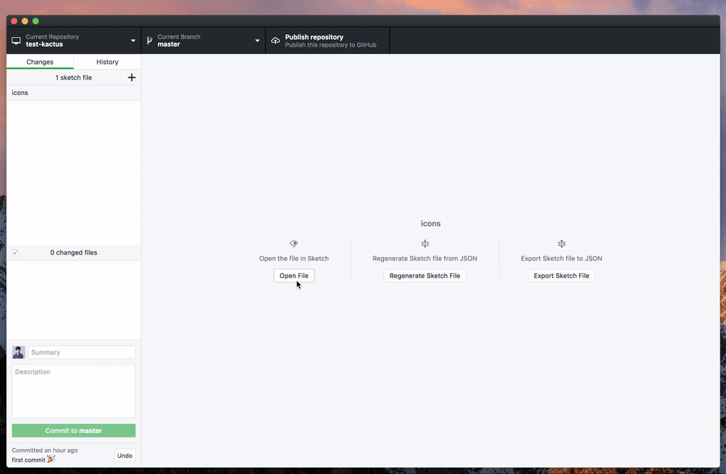Click the green fullscreen window button
Viewport: 726px width, 474px height.
click(35, 21)
